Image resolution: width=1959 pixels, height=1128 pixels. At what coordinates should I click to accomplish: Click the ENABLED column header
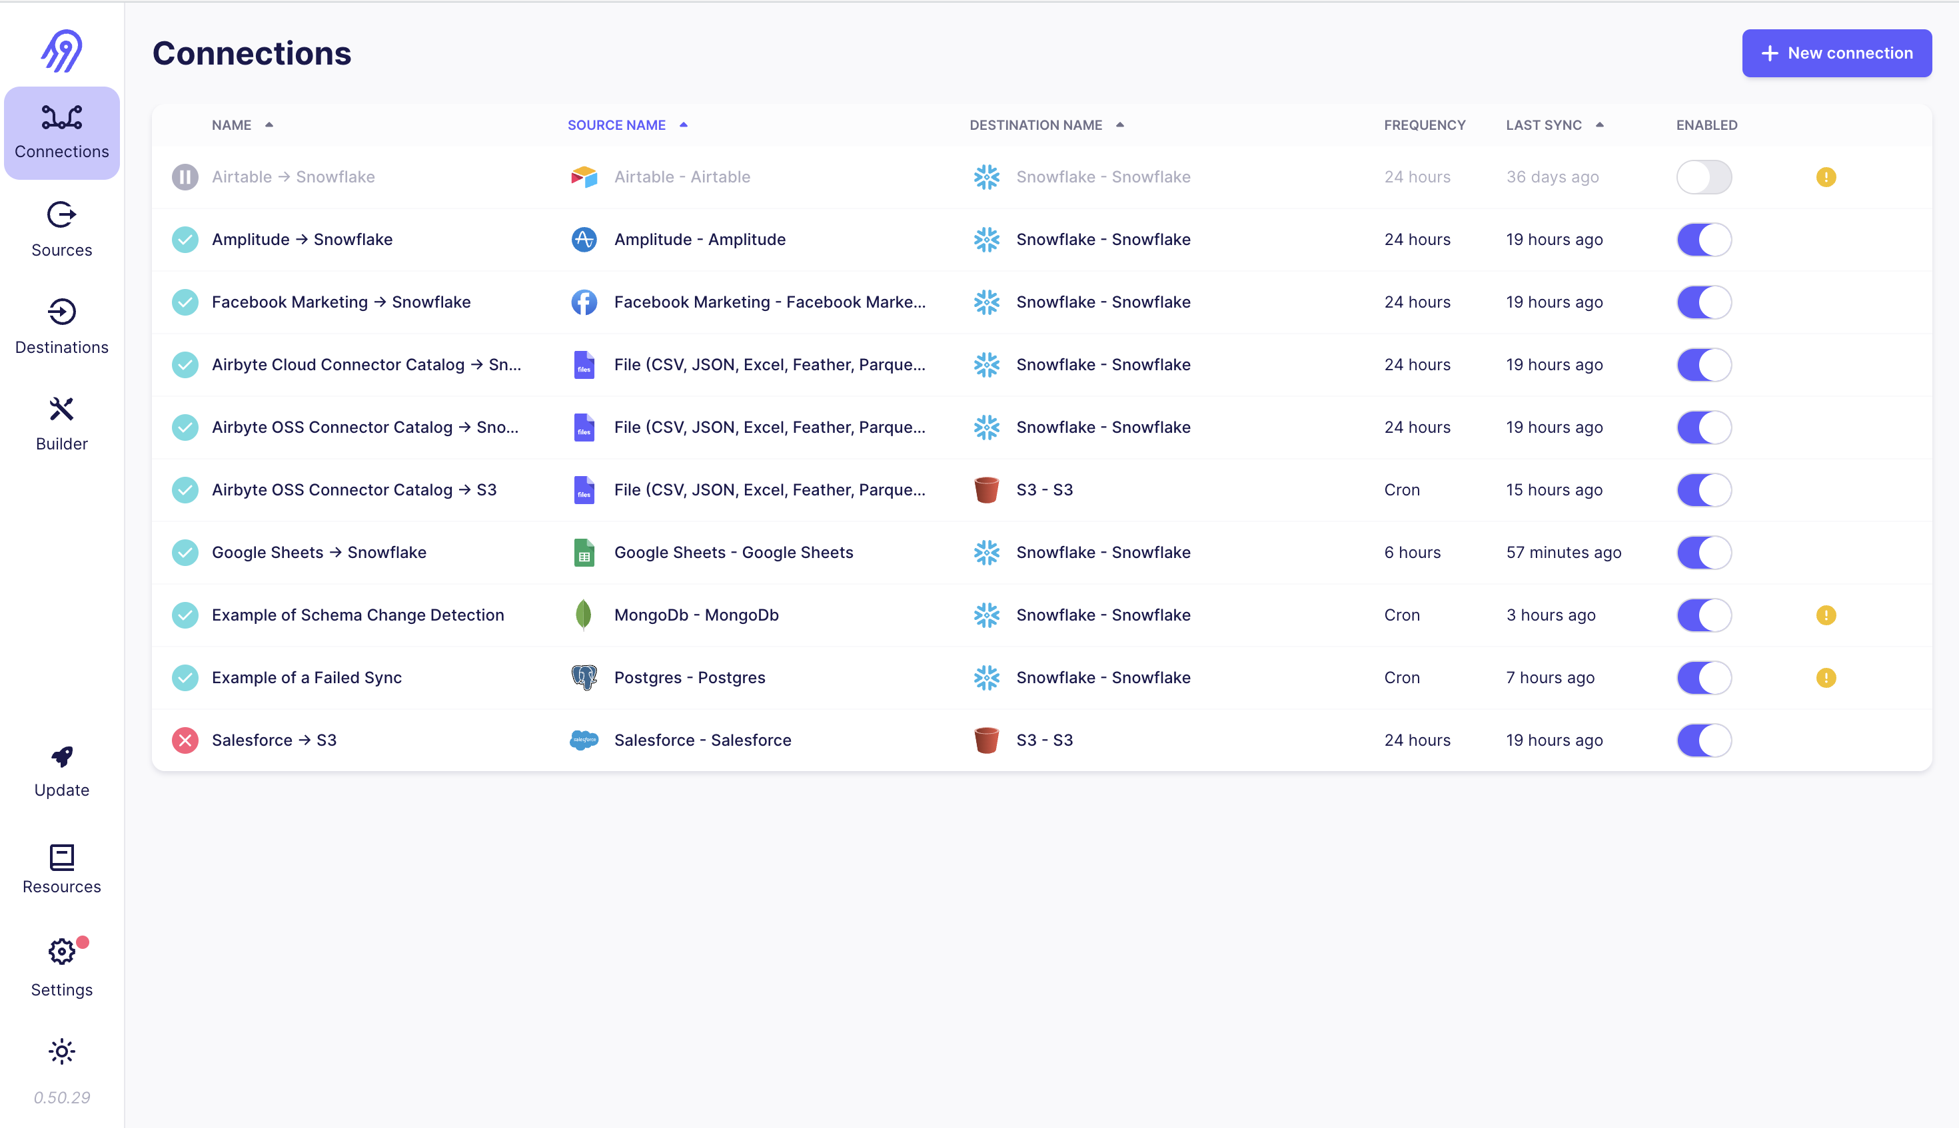[x=1706, y=125]
